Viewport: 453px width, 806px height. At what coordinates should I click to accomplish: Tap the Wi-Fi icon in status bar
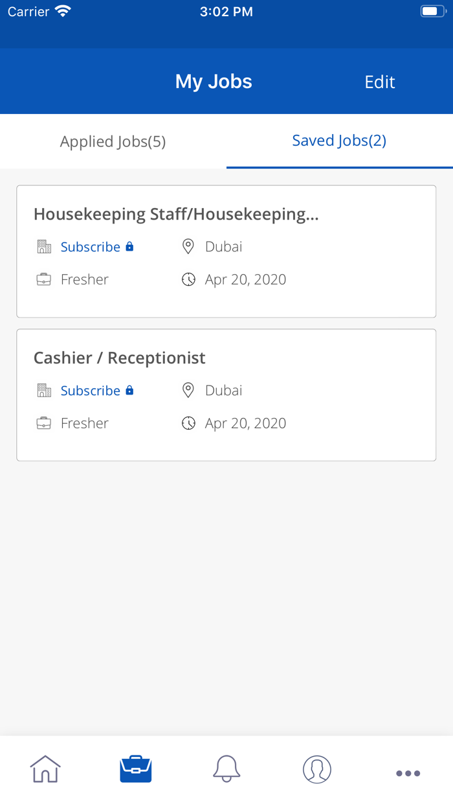point(61,10)
